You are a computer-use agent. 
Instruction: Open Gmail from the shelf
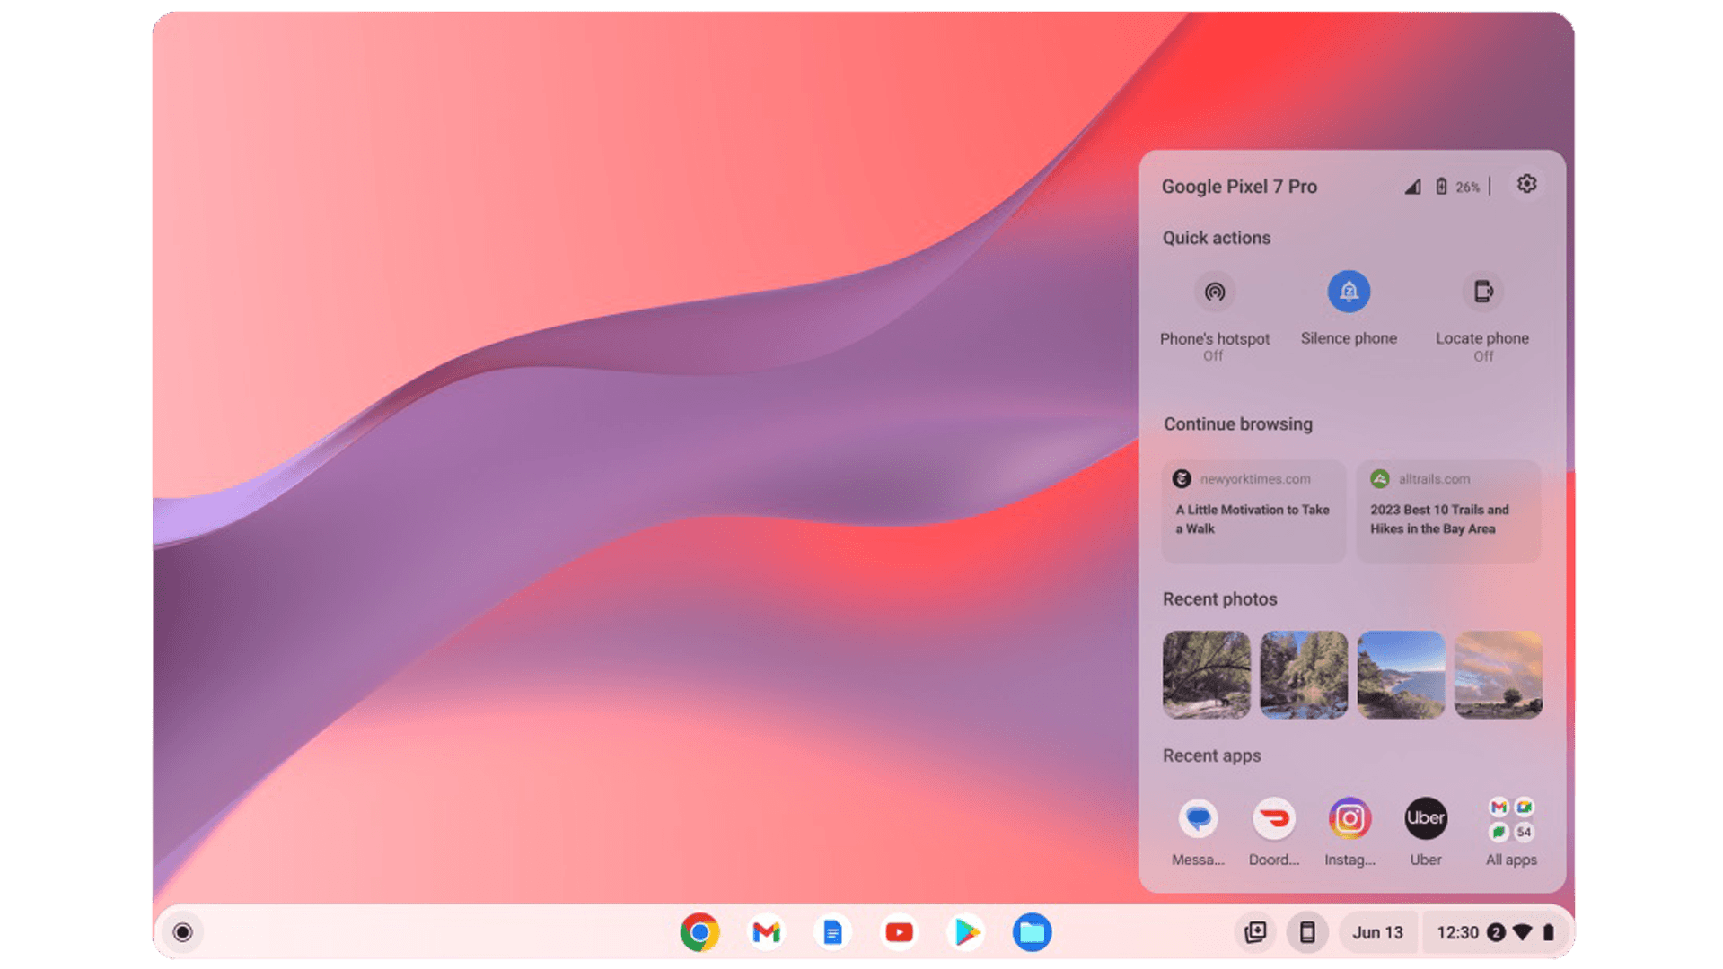765,932
